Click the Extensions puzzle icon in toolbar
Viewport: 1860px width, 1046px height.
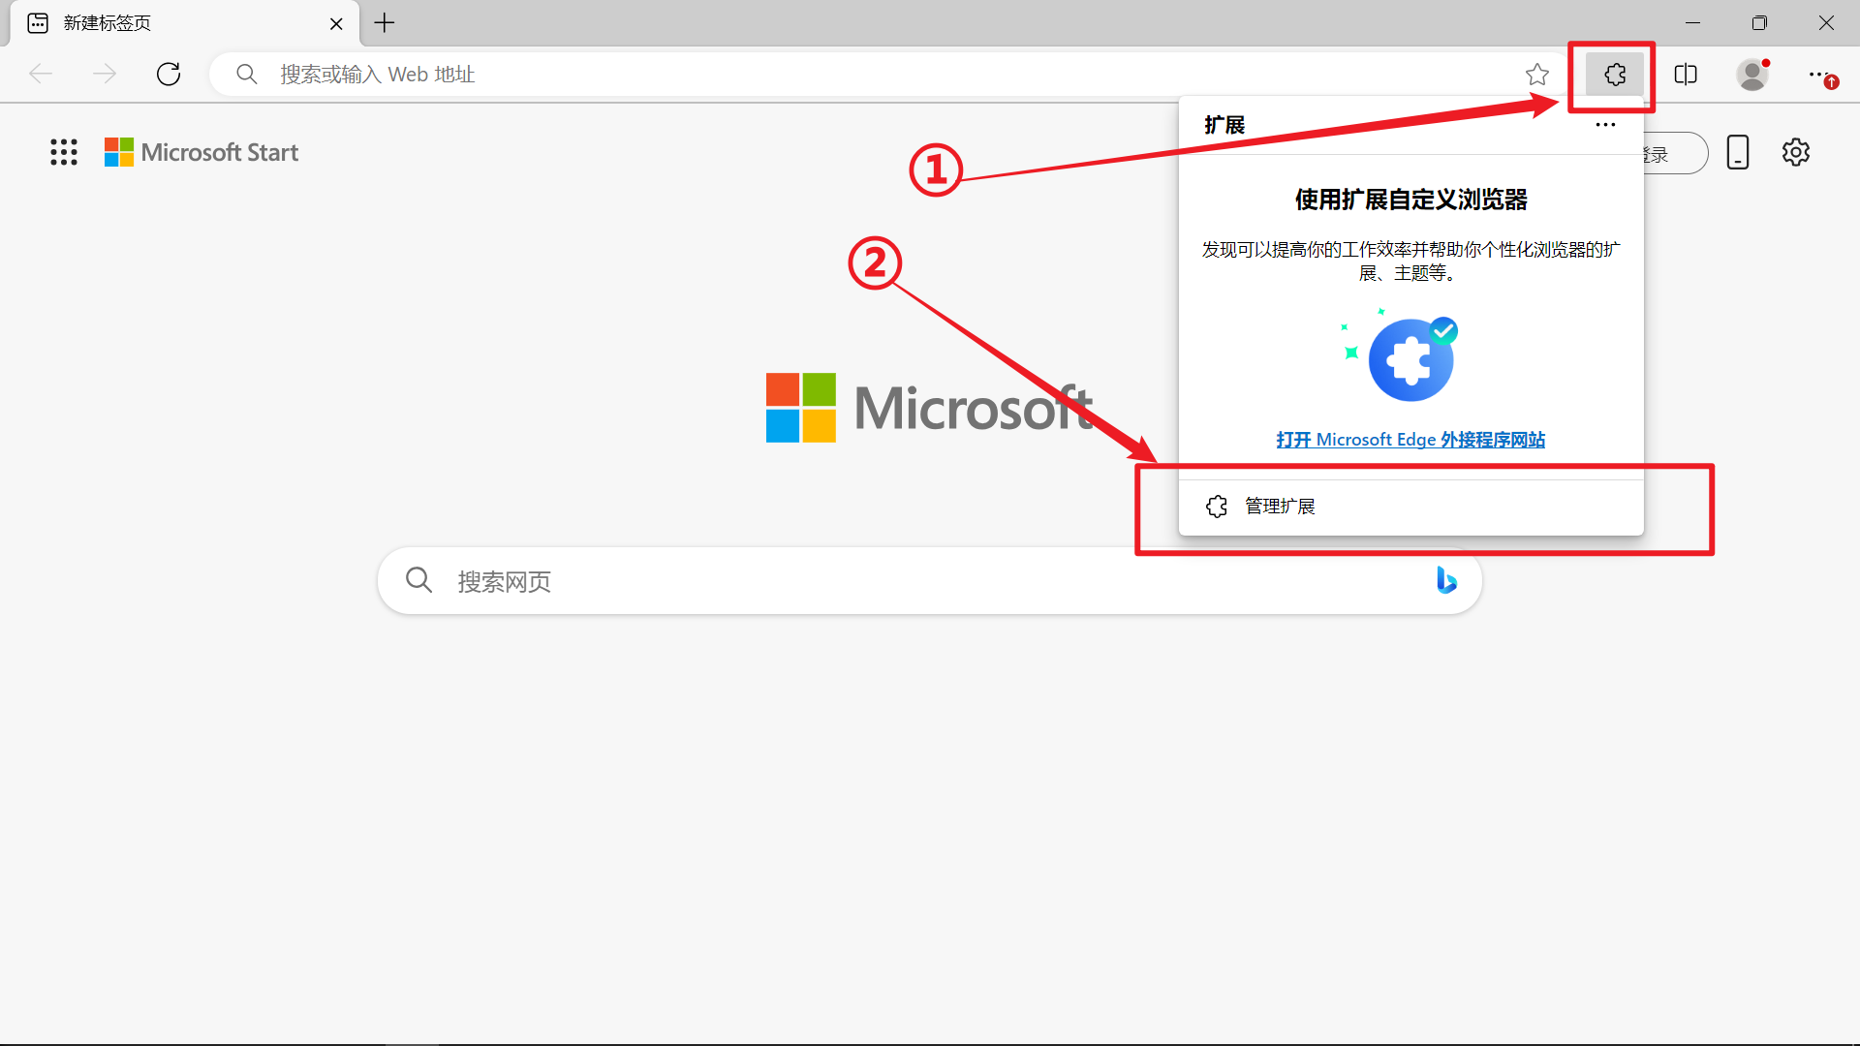(1614, 75)
